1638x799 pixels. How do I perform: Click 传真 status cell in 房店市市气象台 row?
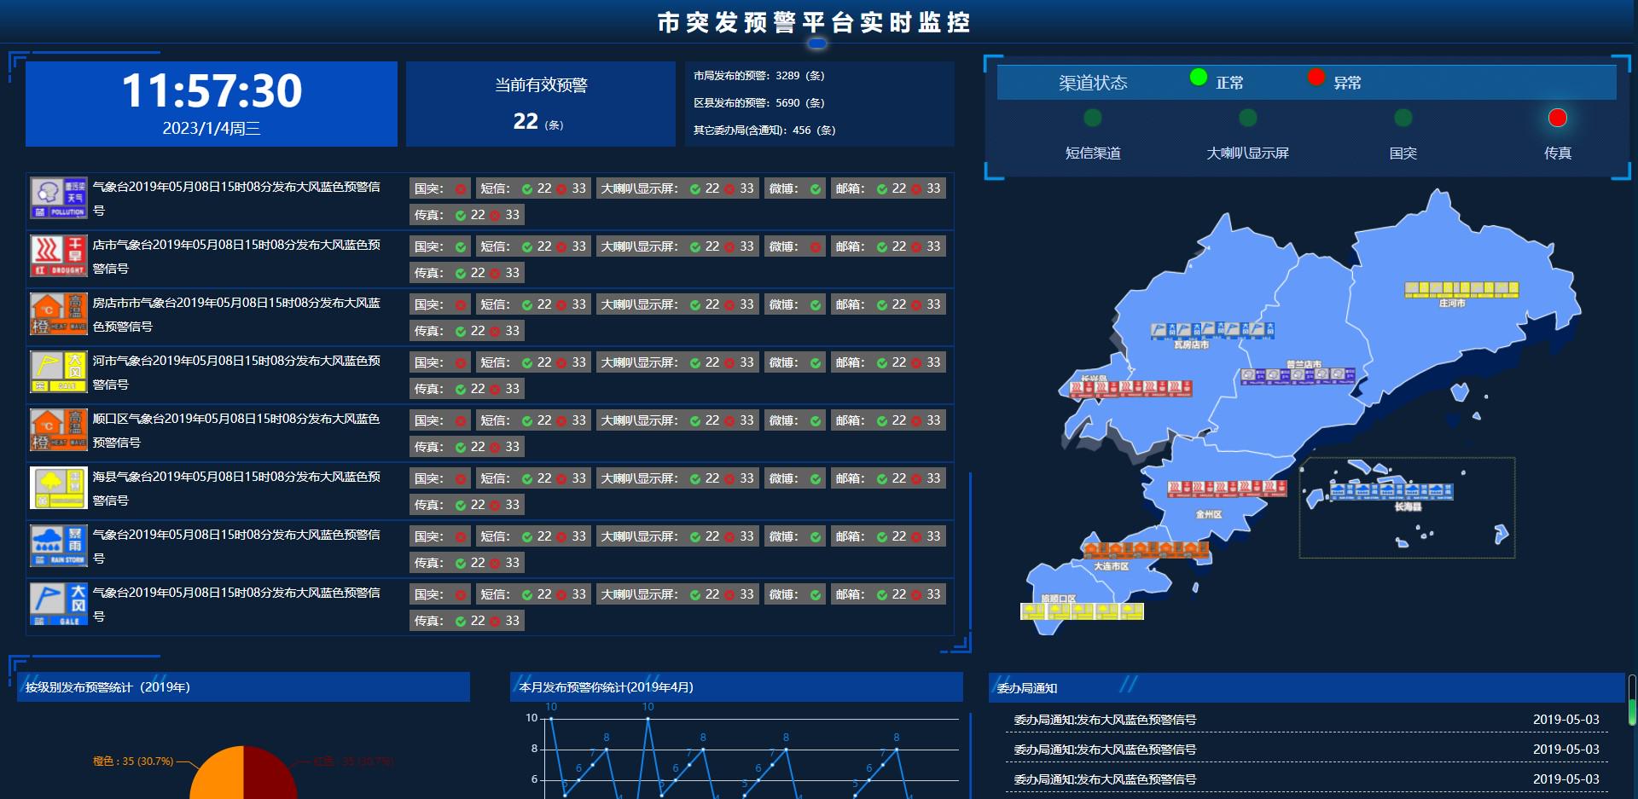[x=467, y=331]
